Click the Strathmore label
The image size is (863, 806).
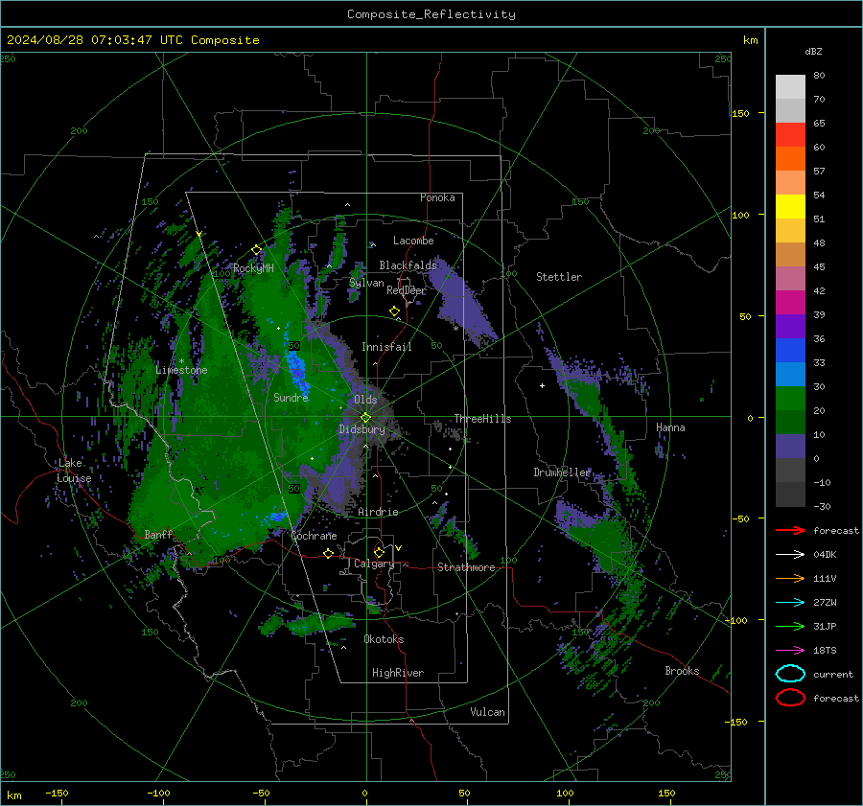click(x=466, y=567)
